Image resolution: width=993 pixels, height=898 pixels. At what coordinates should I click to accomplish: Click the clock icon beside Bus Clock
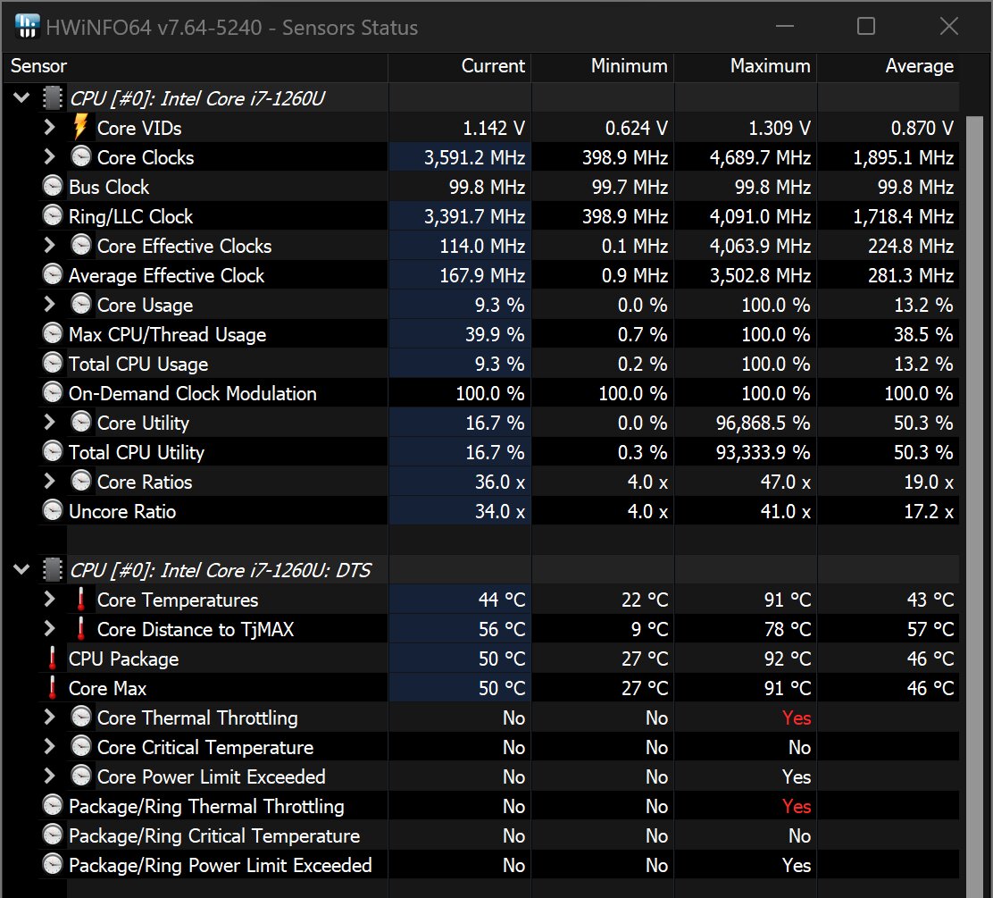tap(53, 187)
